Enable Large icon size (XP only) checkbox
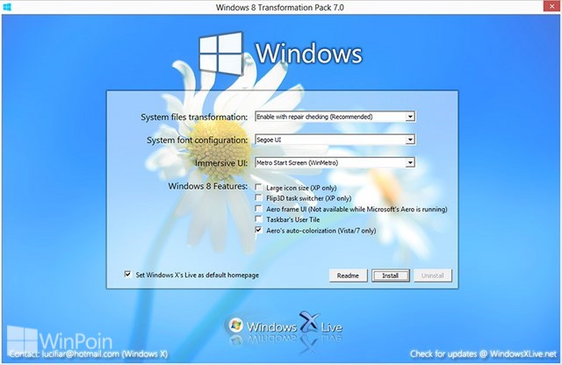Image resolution: width=562 pixels, height=365 pixels. pos(258,188)
